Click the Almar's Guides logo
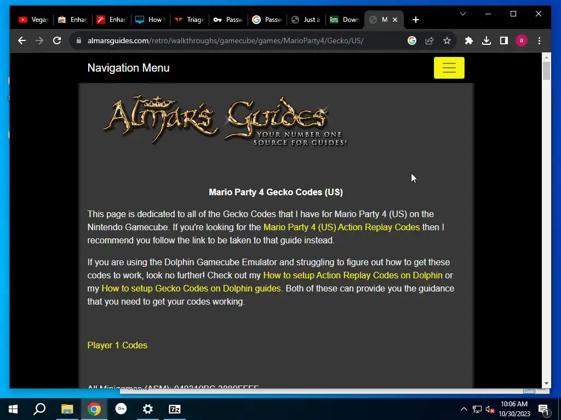The image size is (561, 420). (225, 121)
